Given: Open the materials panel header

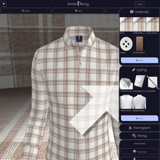Looking at the screenshot, I should 139,12.
